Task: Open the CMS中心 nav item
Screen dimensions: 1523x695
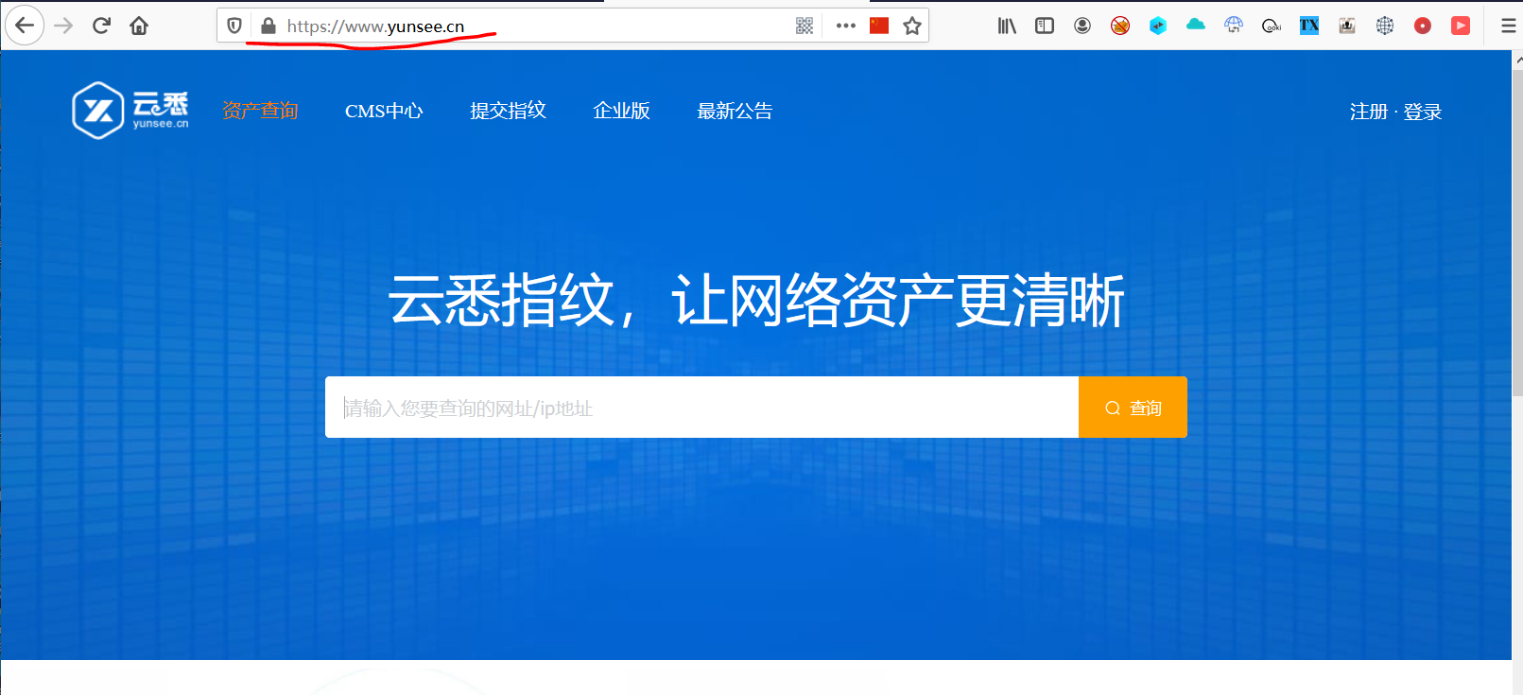Action: (x=384, y=111)
